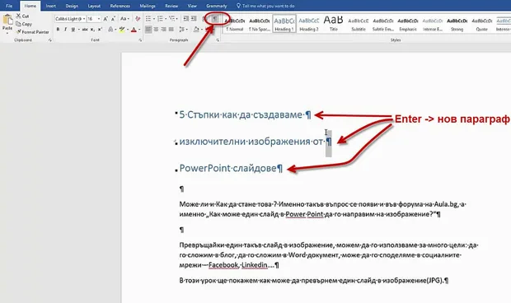Switch to the Design tab
Screen dimensions: 511x303
[x=72, y=6]
